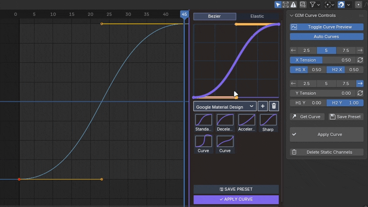Click the lower yellow Bezier handle endpoint
The image size is (368, 207).
coord(102,179)
